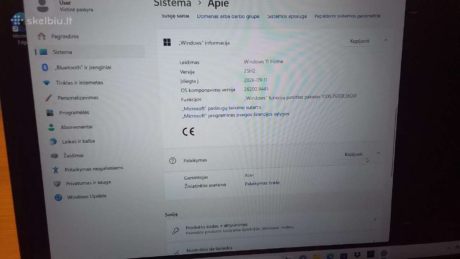Click Kopijuoti in the Palaikymas section
460x259 pixels.
353,154
